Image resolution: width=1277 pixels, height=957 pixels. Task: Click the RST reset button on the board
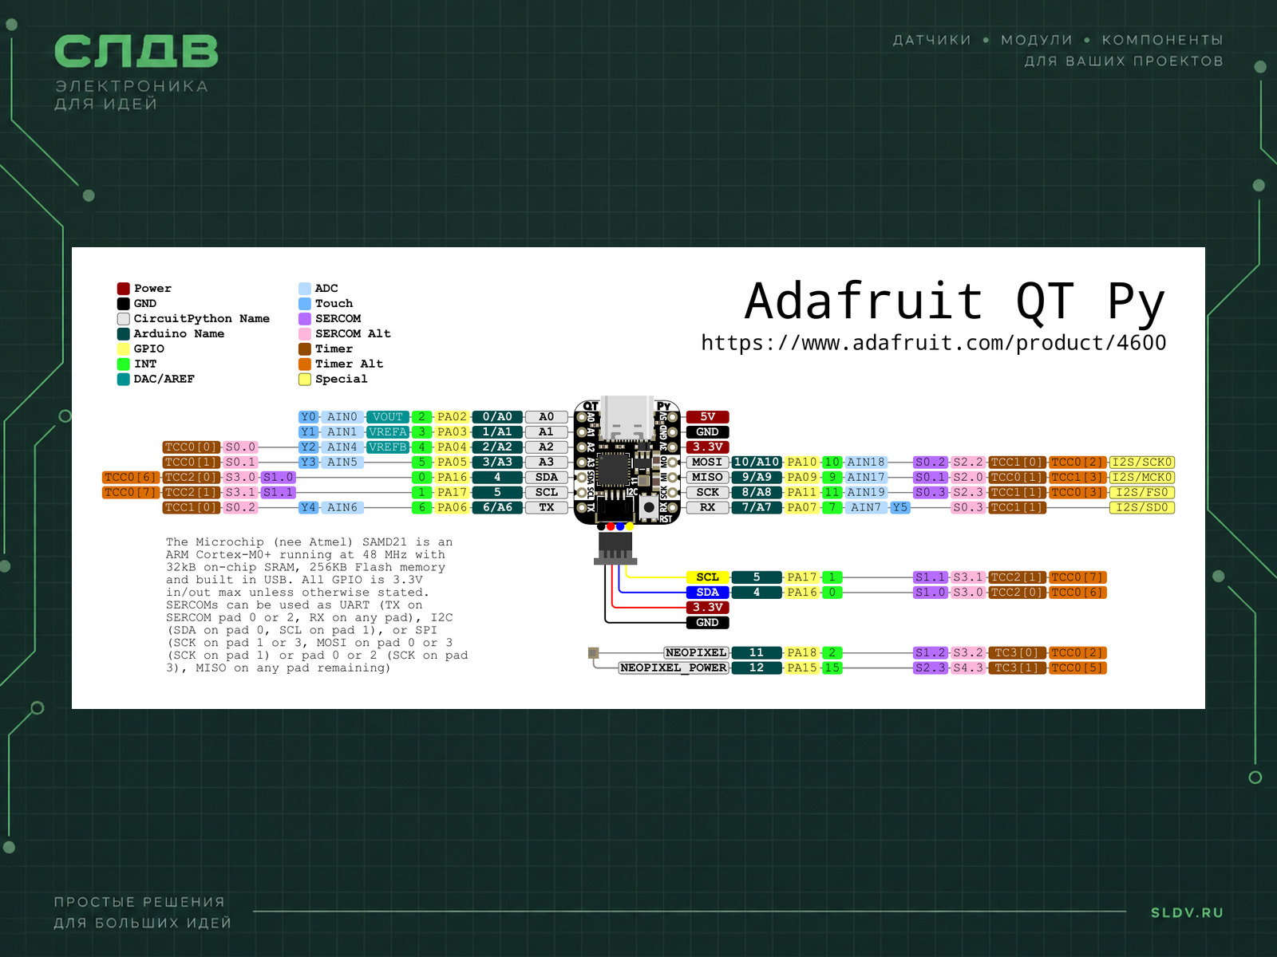tap(650, 507)
